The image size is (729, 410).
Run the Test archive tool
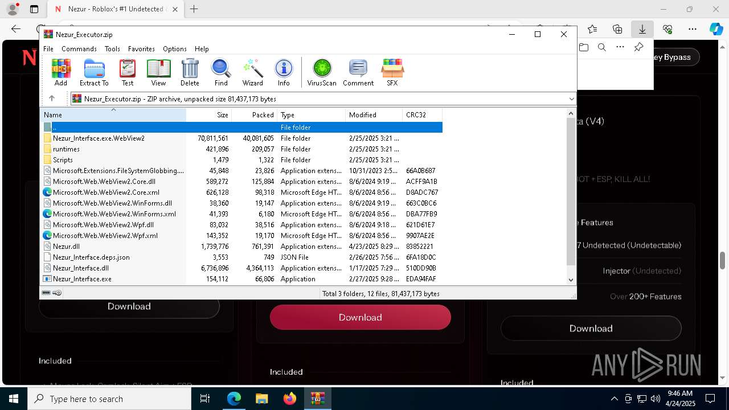[128, 72]
